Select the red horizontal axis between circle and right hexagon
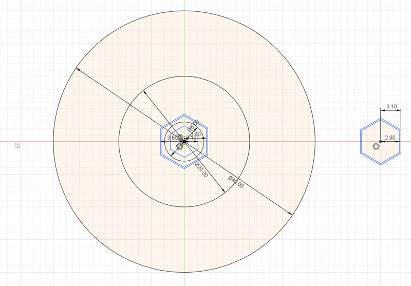The width and height of the screenshot is (411, 286). click(334, 141)
